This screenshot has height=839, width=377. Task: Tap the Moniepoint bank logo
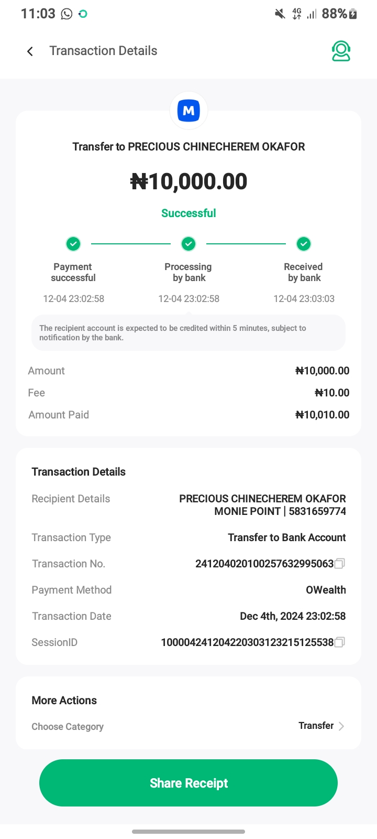click(188, 111)
